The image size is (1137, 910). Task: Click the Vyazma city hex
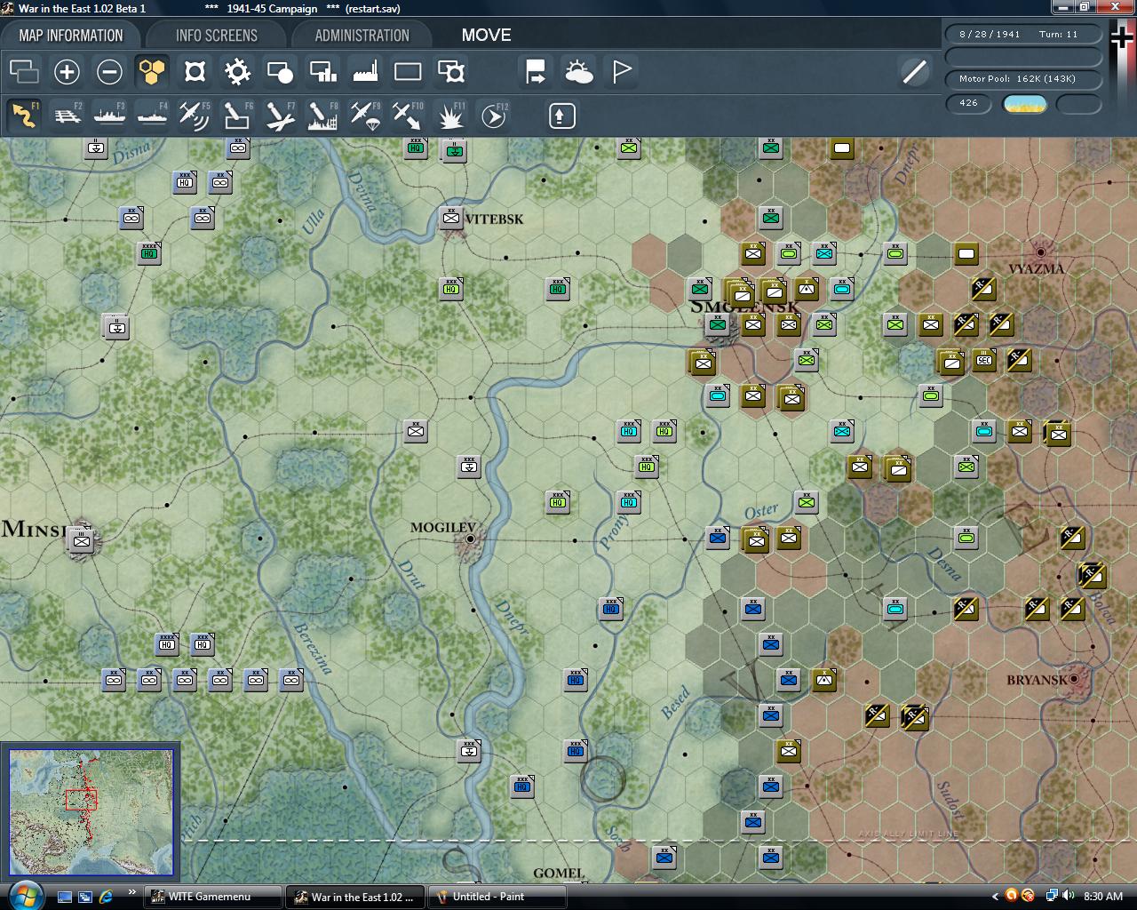(1040, 252)
